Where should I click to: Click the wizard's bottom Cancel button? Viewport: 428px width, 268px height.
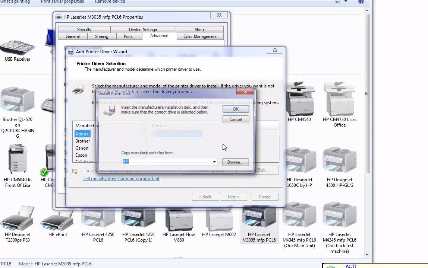point(265,197)
